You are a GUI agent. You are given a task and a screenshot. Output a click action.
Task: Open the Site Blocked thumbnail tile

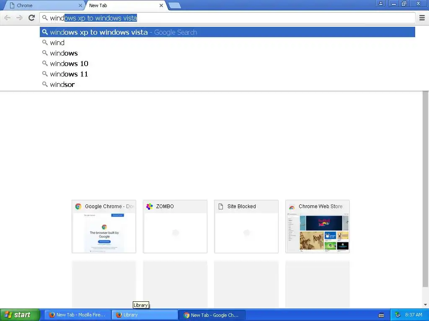[246, 227]
